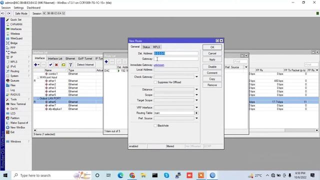Open Files in sidebar
This screenshot has width=320, height=180.
[x=13, y=85]
